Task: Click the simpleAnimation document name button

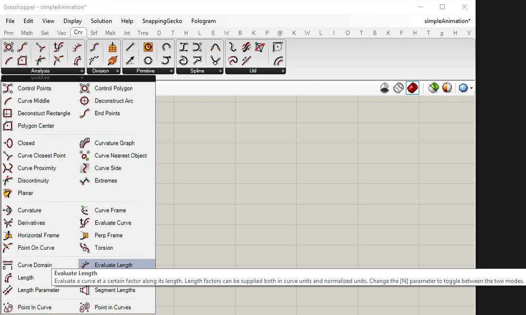Action: pos(447,21)
